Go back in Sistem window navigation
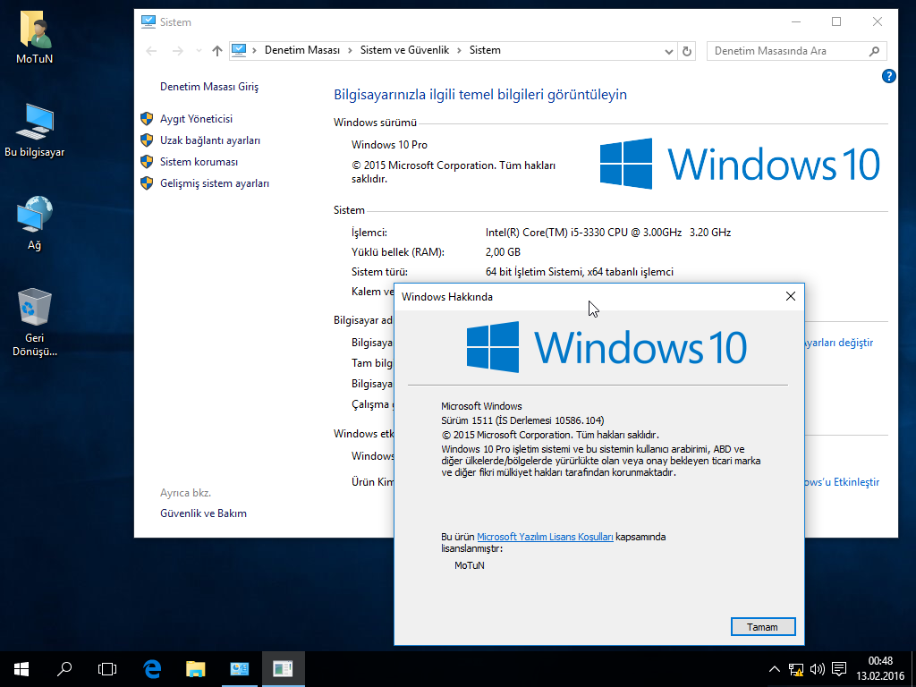Screen dimensions: 916x687 (151, 51)
